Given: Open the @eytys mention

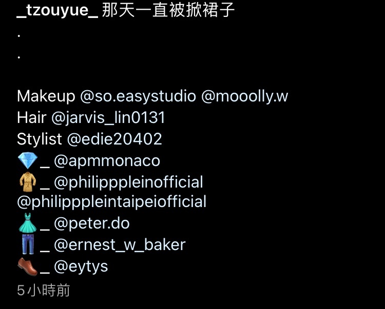Looking at the screenshot, I should tap(81, 267).
